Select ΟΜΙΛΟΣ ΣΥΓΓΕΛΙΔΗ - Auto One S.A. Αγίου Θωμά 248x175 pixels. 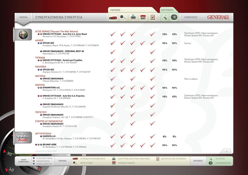[x=65, y=34]
